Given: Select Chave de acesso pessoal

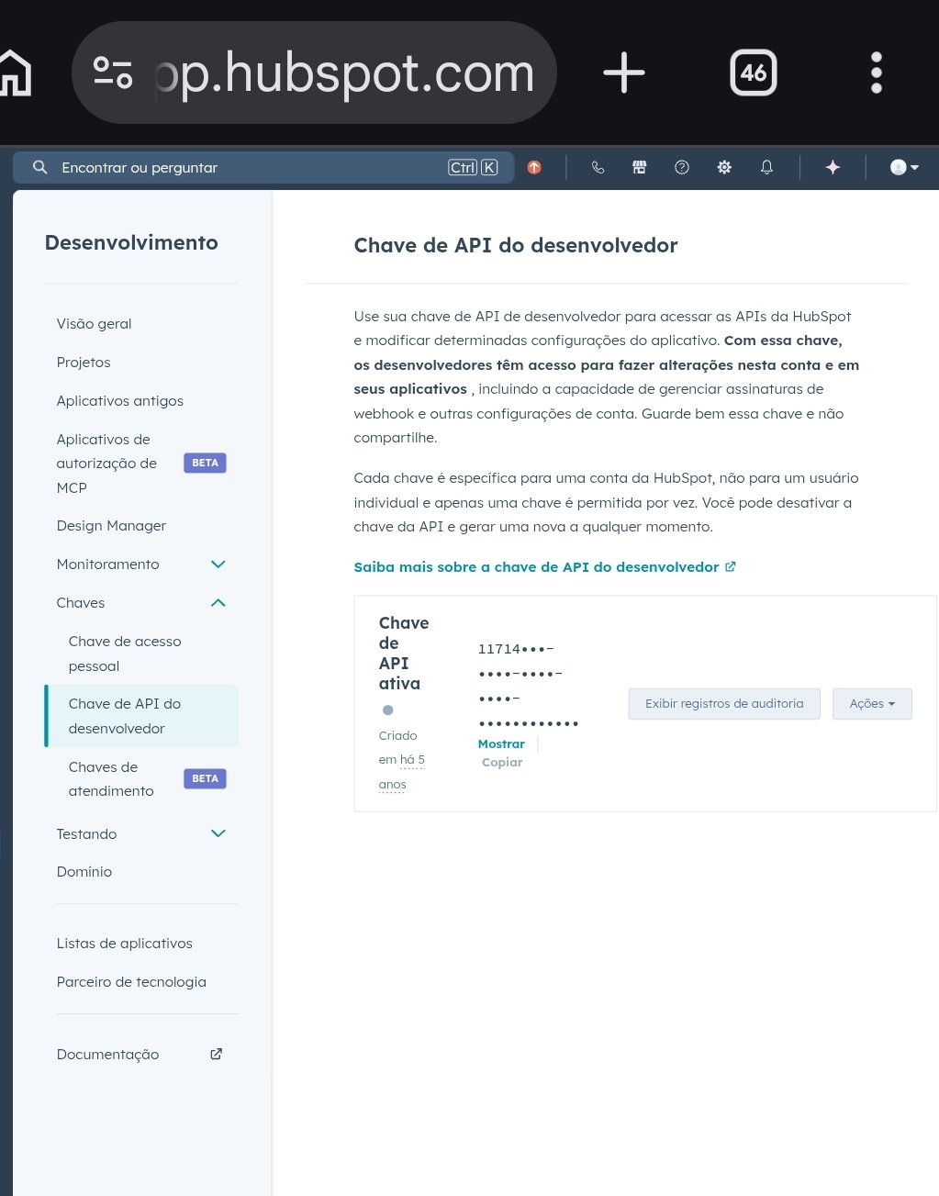Looking at the screenshot, I should (125, 654).
